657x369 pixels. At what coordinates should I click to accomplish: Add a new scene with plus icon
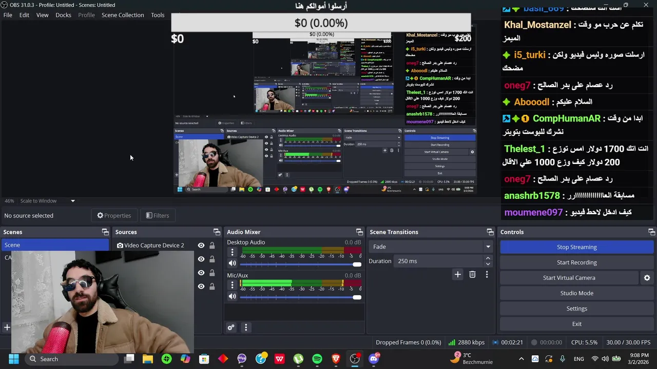7,327
